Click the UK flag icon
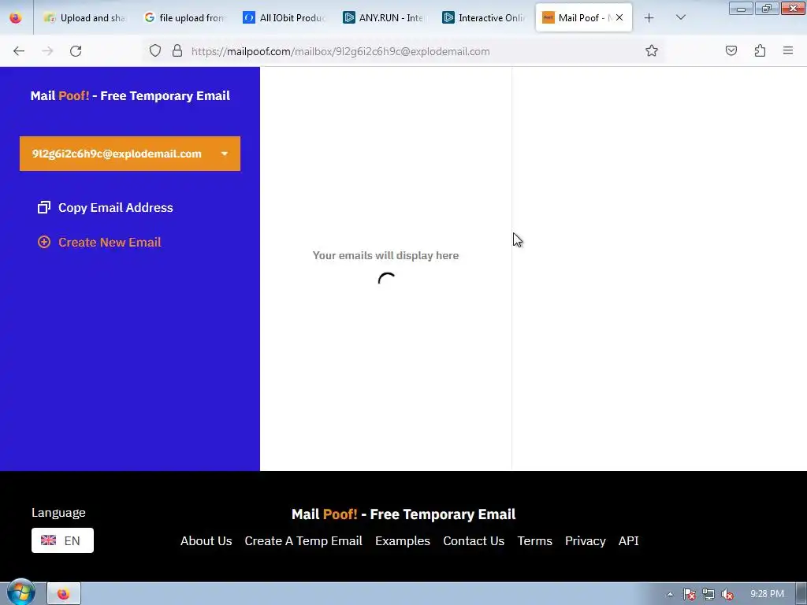The image size is (807, 605). click(48, 540)
